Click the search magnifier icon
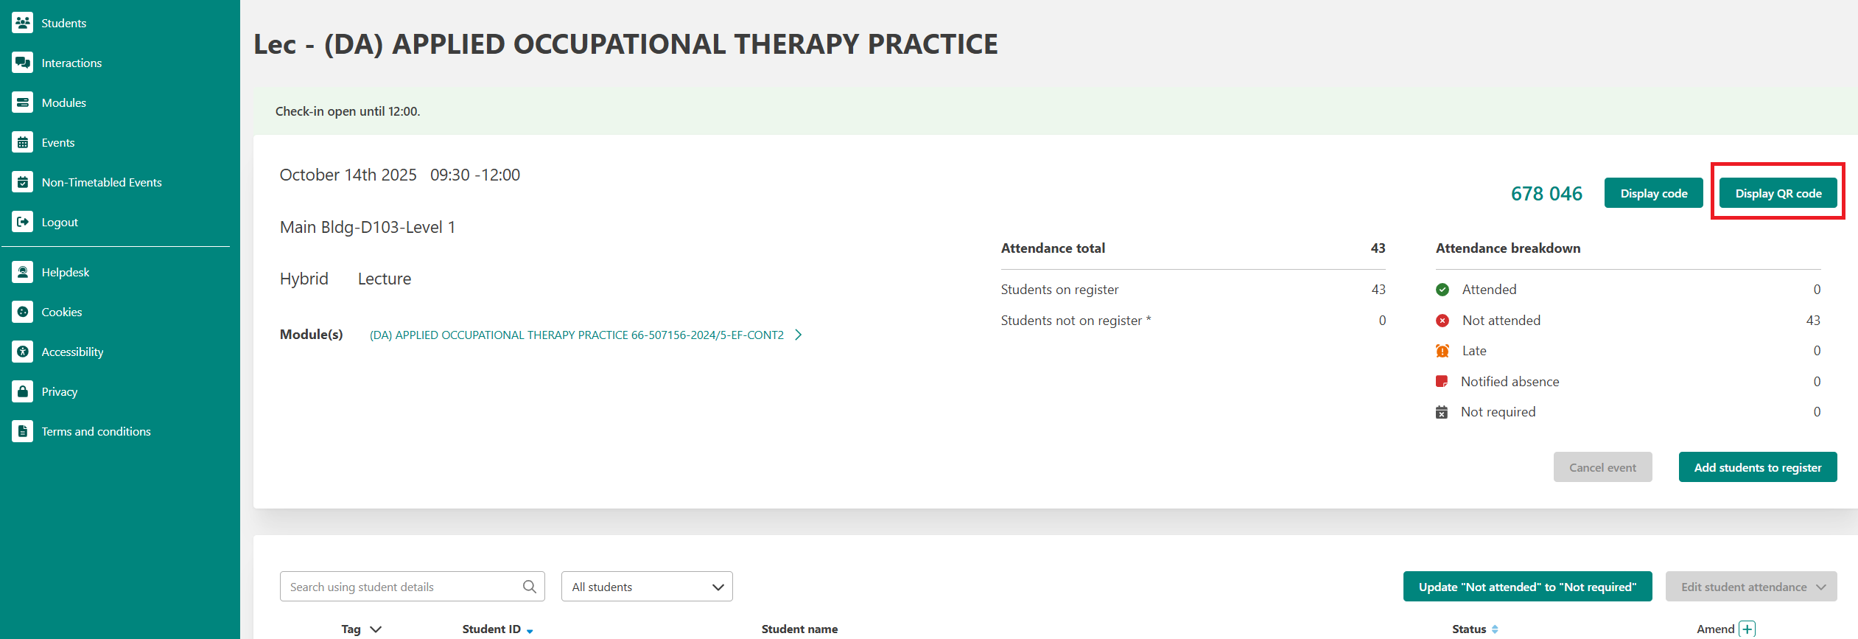Screen dimensions: 1858x639 pos(529,587)
